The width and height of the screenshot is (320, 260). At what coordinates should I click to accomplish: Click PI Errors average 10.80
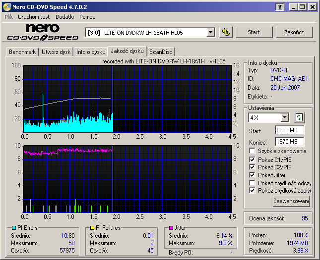(x=68, y=236)
